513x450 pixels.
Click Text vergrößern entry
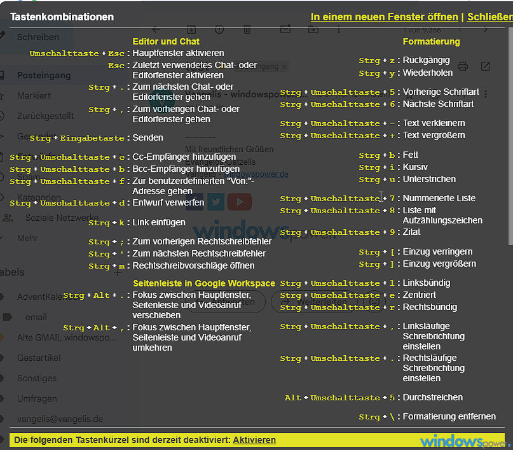(434, 136)
